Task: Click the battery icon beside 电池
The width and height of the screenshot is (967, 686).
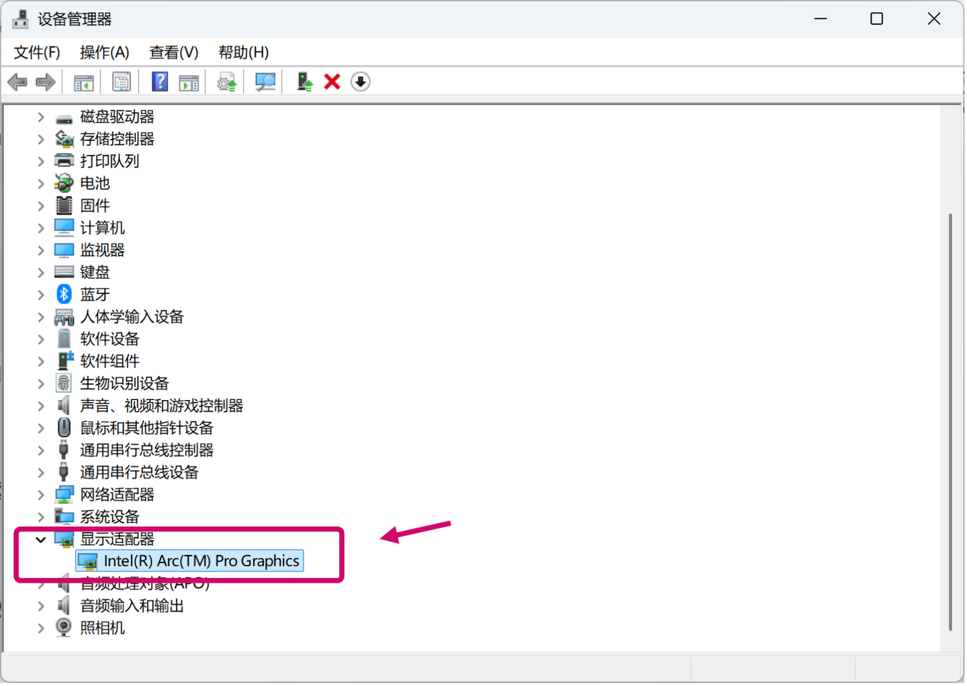Action: point(64,183)
